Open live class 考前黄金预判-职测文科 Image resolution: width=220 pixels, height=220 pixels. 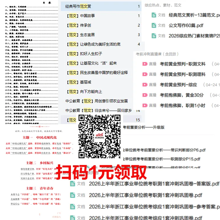(183, 64)
